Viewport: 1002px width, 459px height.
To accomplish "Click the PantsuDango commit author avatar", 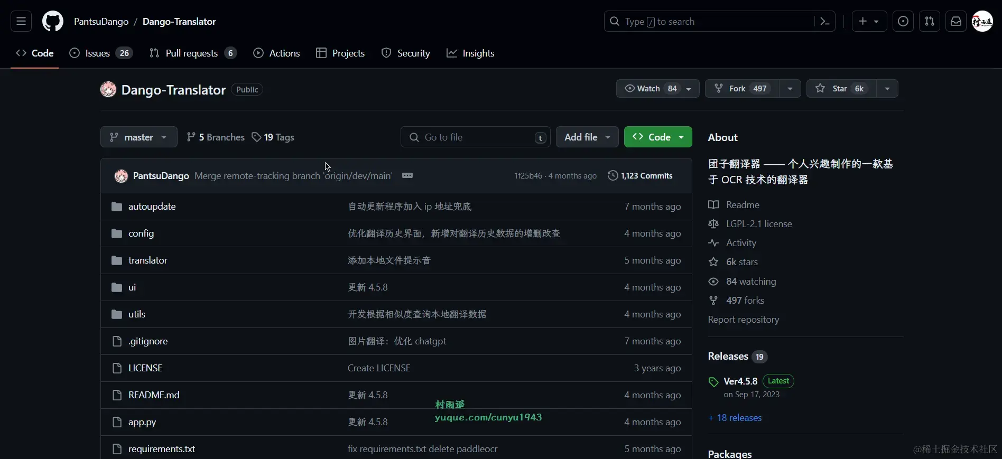I will (x=121, y=176).
